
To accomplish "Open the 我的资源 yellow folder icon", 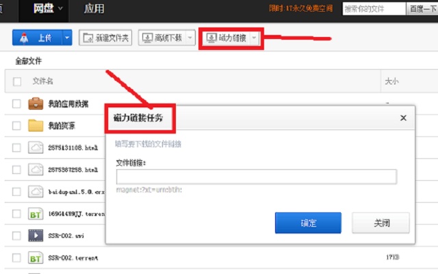I will (36, 125).
